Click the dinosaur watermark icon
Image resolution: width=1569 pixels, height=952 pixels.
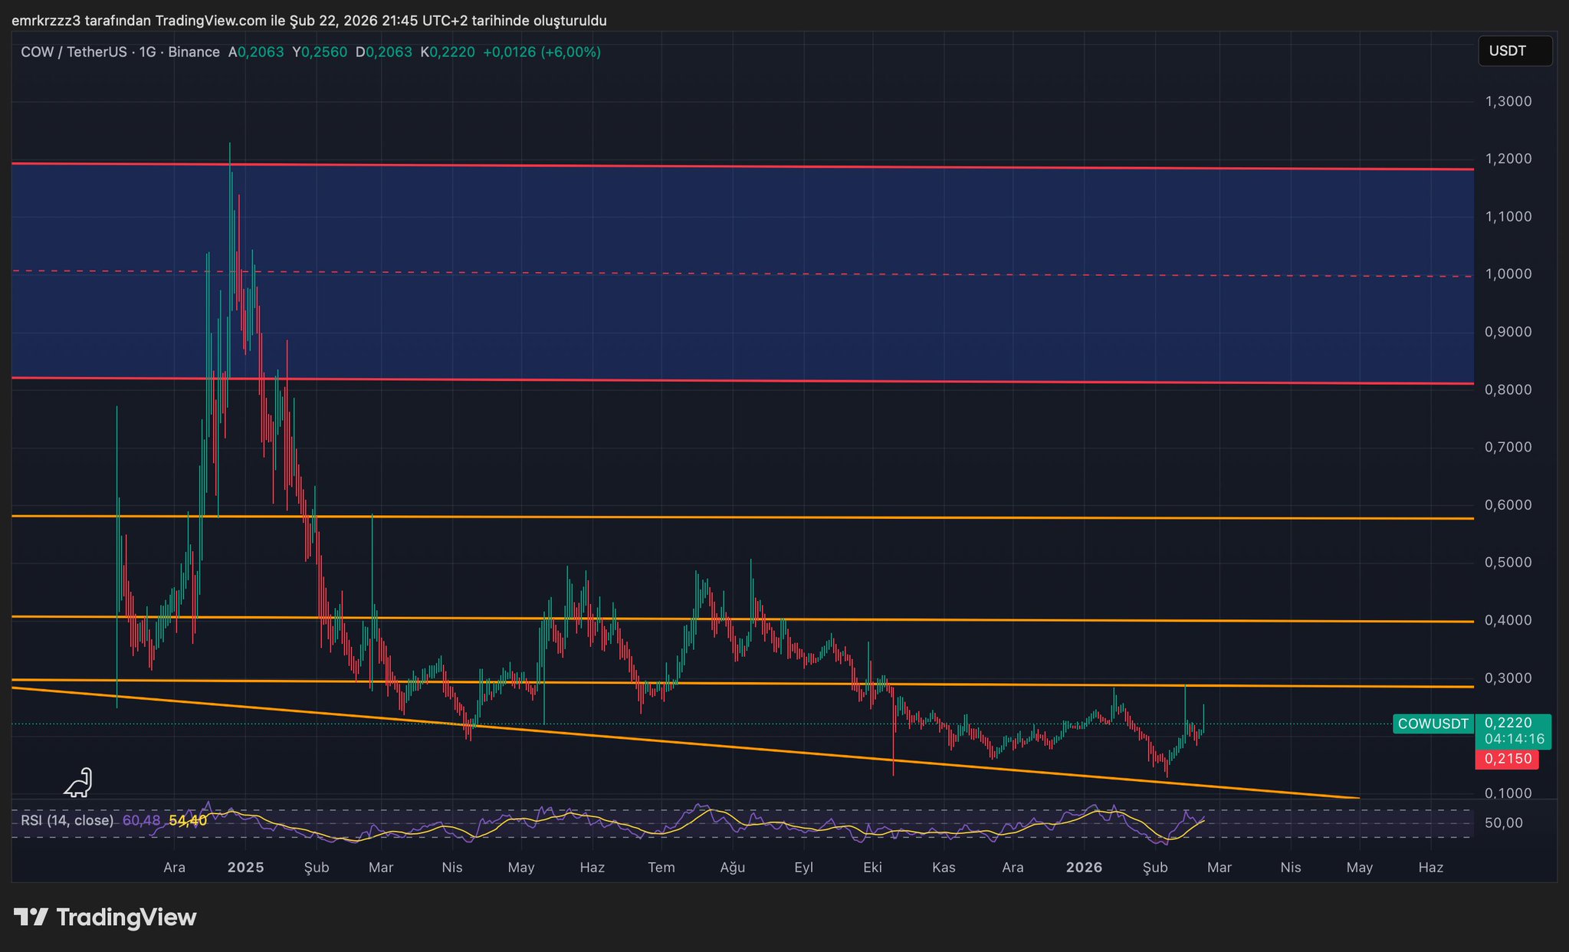[x=78, y=783]
